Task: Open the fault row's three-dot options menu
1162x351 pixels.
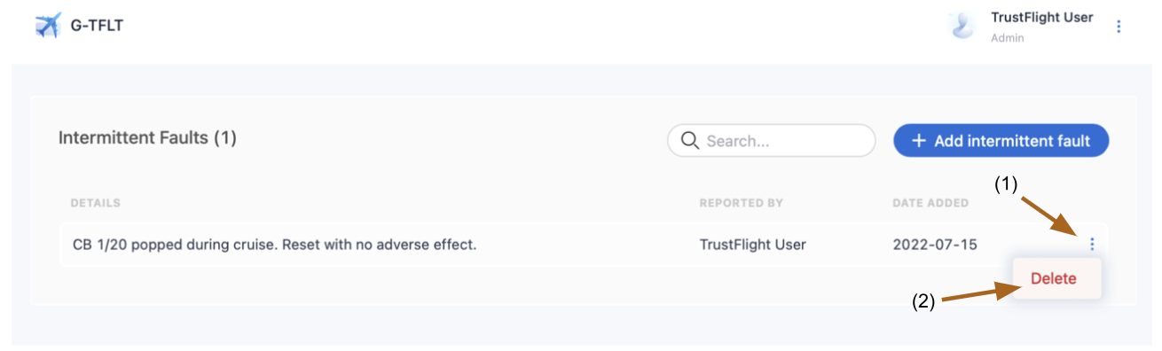Action: click(x=1092, y=244)
